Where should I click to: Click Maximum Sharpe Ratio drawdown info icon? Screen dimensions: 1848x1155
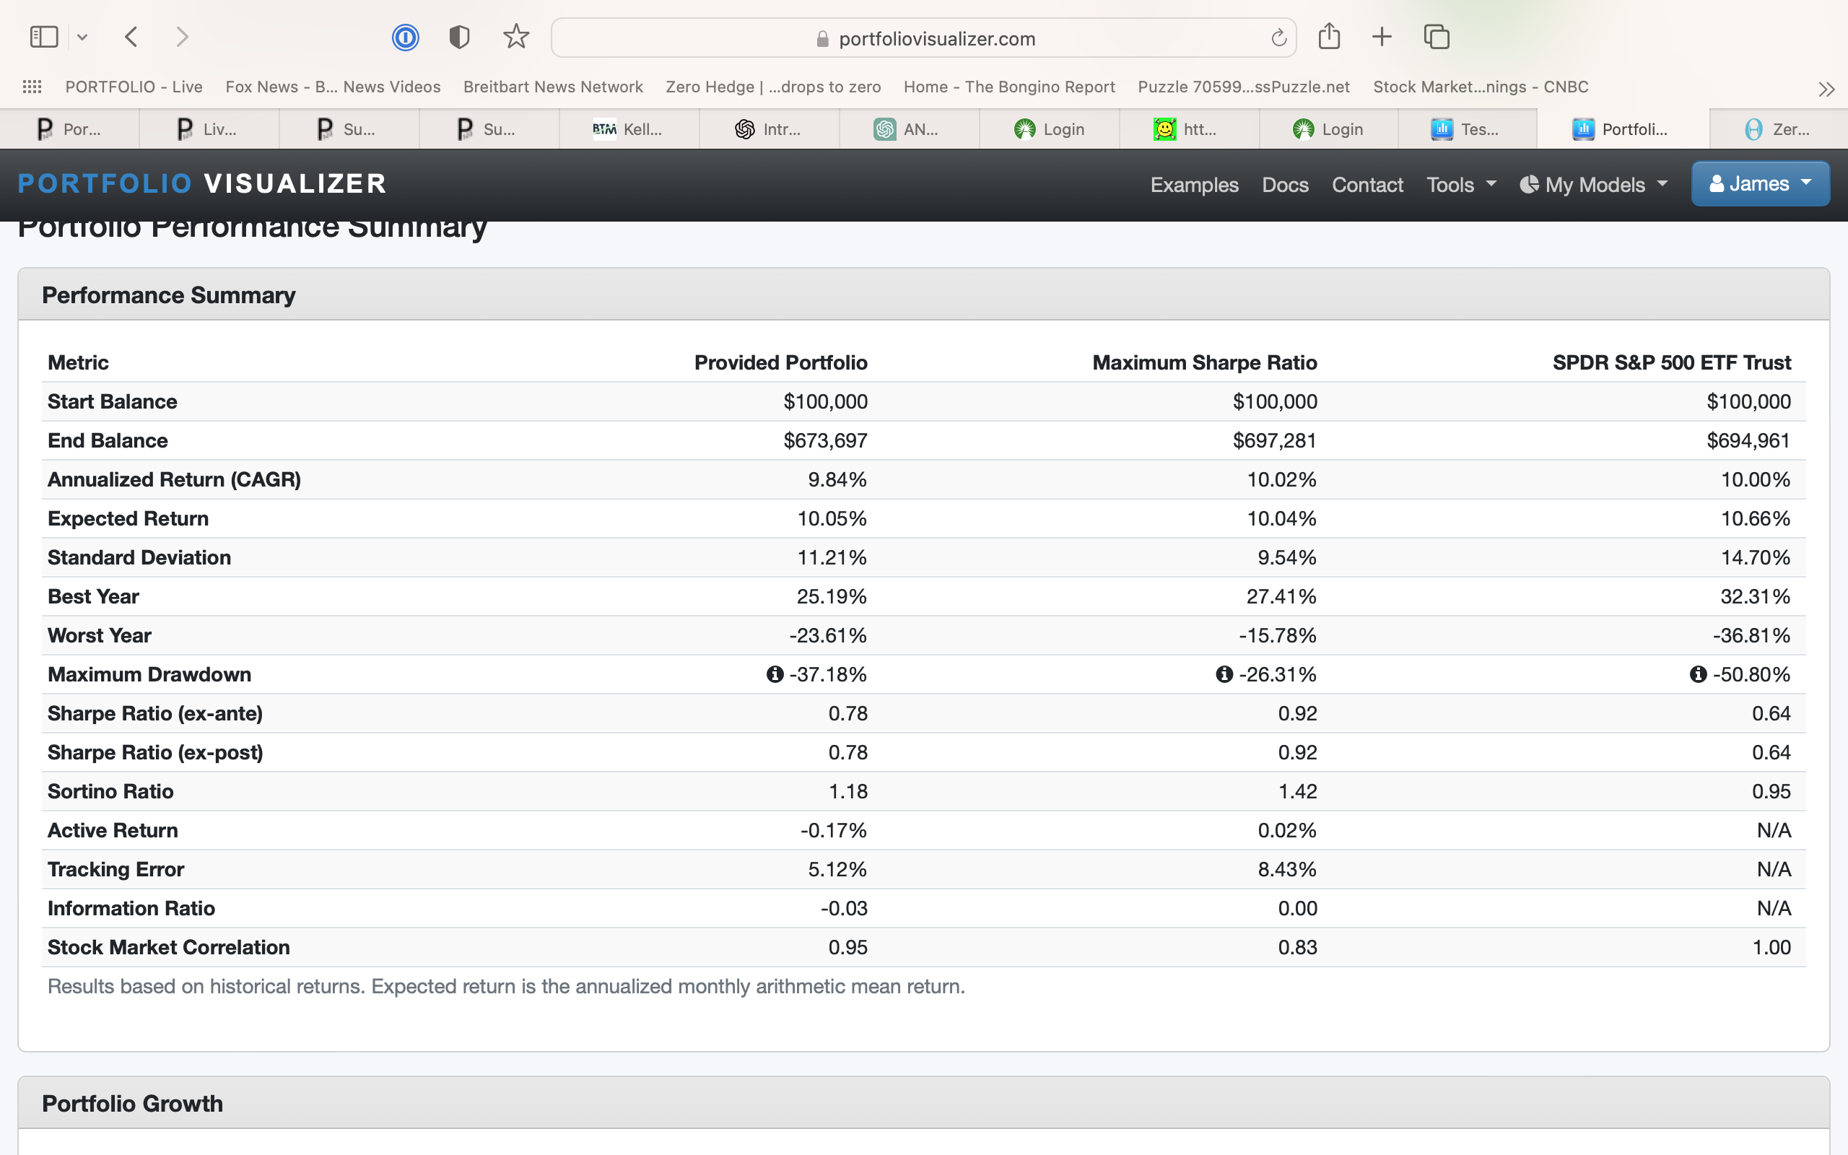1224,674
